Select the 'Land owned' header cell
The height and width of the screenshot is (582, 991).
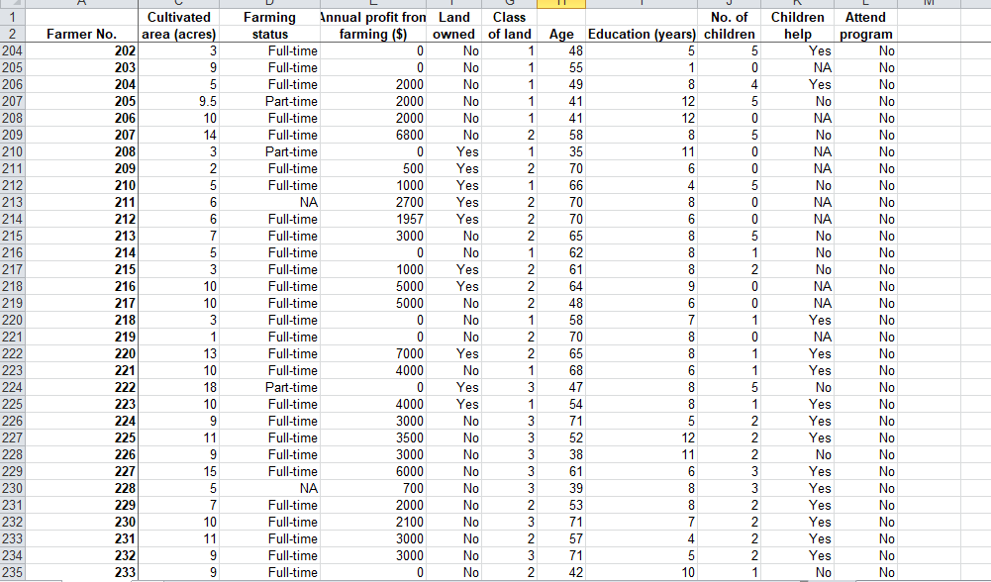coord(453,26)
